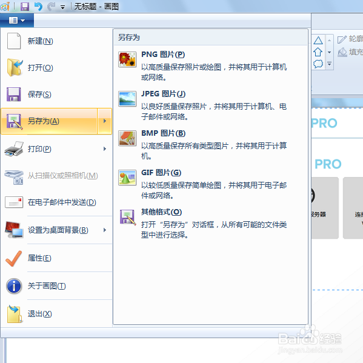363x363 pixels.
Task: Click the exit folder icon for 退出
Action: point(15,314)
